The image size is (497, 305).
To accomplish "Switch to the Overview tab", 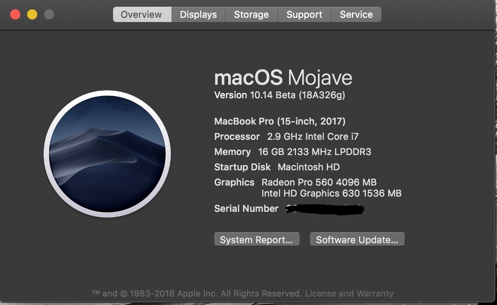I will [142, 14].
